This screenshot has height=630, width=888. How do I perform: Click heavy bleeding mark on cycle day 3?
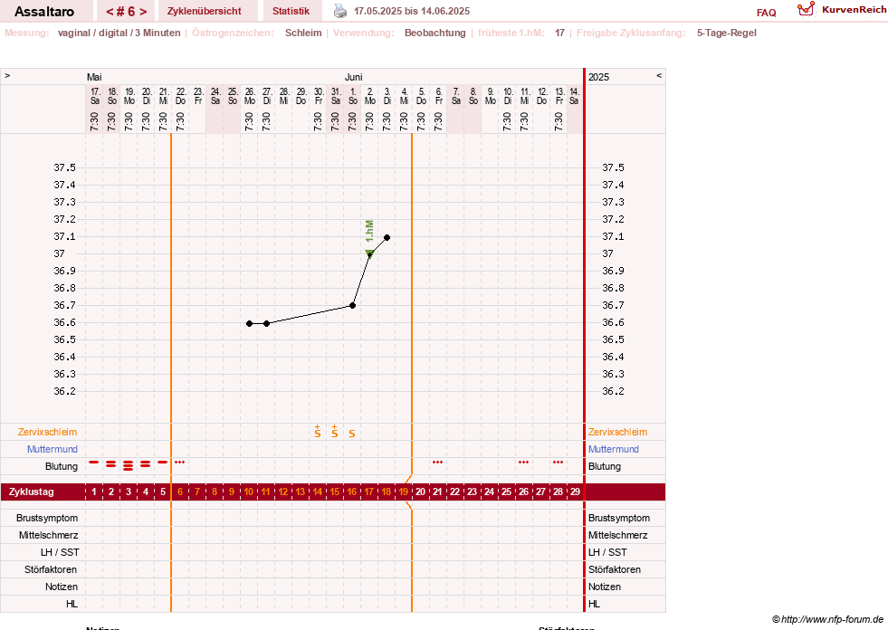click(x=128, y=465)
